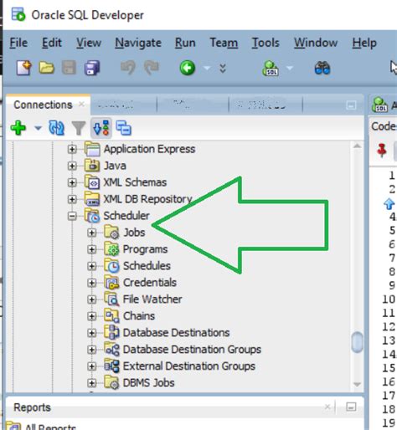Open dropdown next to new connection plus

[x=38, y=128]
